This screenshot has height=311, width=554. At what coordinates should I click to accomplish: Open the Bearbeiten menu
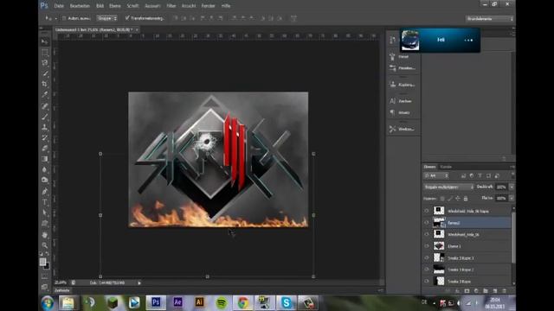point(80,6)
